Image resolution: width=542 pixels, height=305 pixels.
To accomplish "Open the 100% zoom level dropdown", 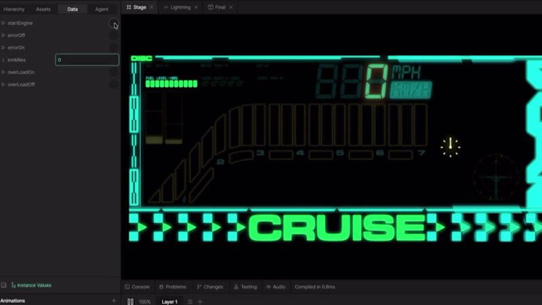I will tap(144, 302).
